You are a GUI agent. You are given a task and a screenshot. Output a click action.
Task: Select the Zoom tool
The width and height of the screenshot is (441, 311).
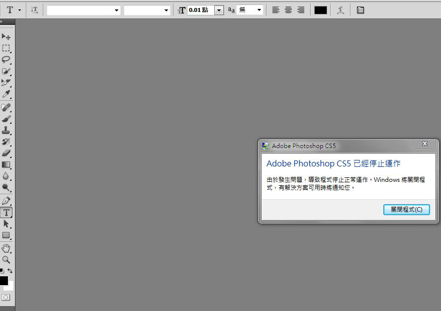point(6,260)
